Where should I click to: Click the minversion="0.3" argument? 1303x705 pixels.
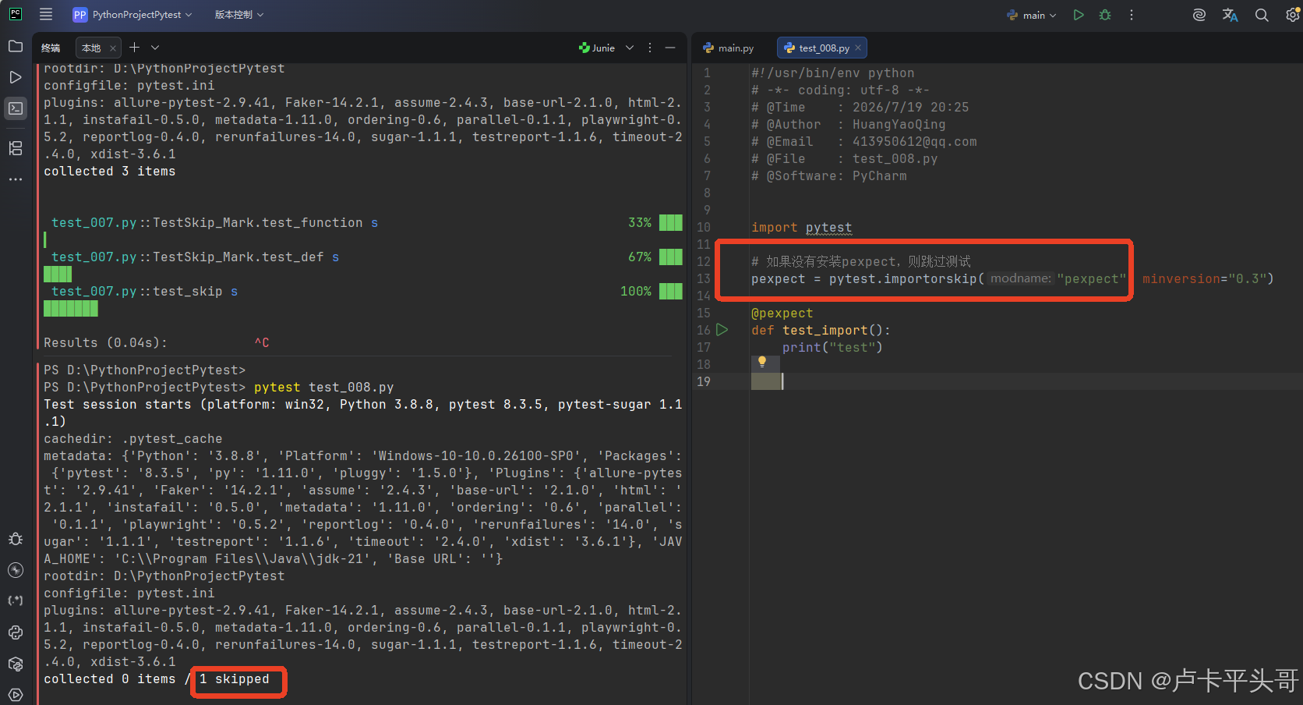click(1204, 278)
